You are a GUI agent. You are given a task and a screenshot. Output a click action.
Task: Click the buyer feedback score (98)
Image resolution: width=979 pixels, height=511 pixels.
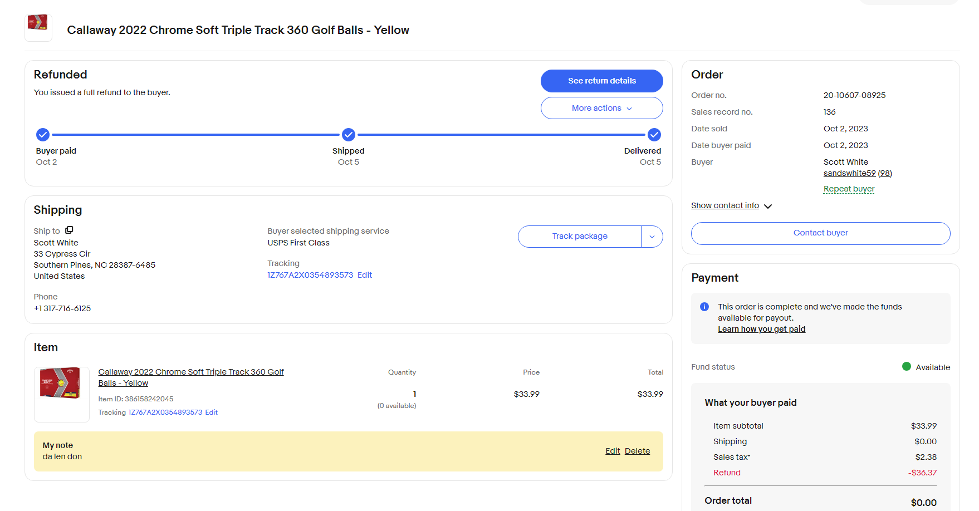[x=885, y=173]
